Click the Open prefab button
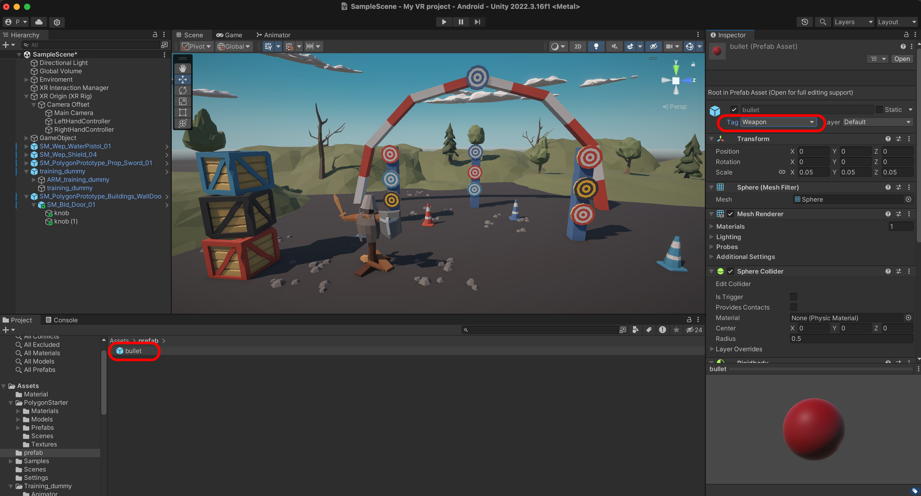The width and height of the screenshot is (921, 496). click(x=902, y=59)
